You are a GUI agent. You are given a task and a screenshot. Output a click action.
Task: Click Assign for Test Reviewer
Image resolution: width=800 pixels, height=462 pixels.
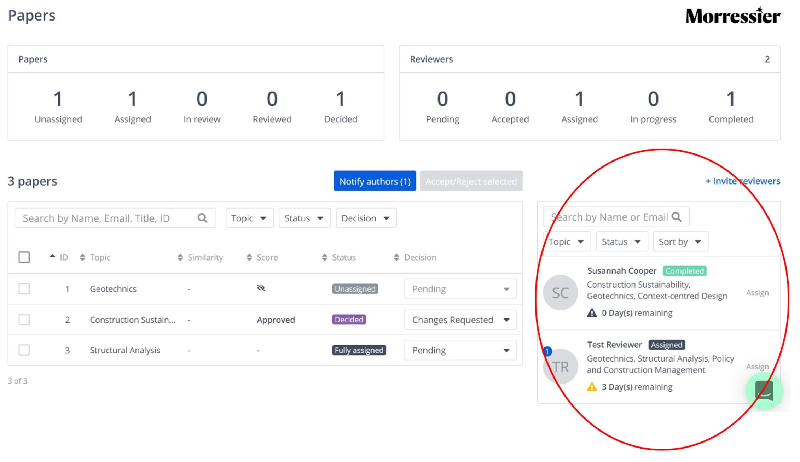[x=757, y=367]
